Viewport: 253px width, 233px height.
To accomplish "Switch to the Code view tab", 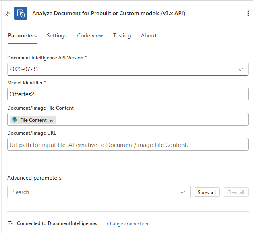I will pos(90,35).
